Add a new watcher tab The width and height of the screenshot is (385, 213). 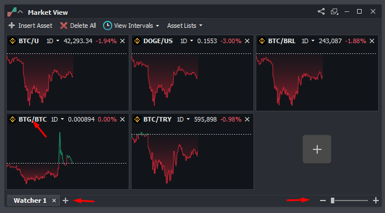(x=65, y=201)
